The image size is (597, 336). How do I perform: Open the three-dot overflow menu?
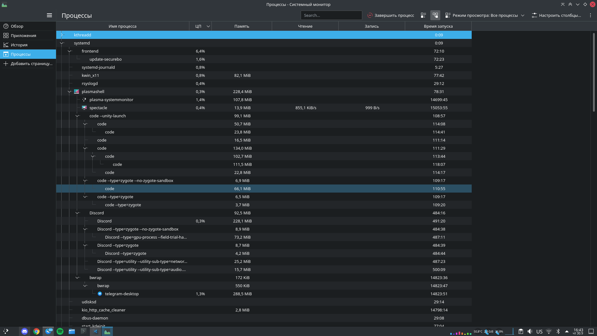coord(590,15)
